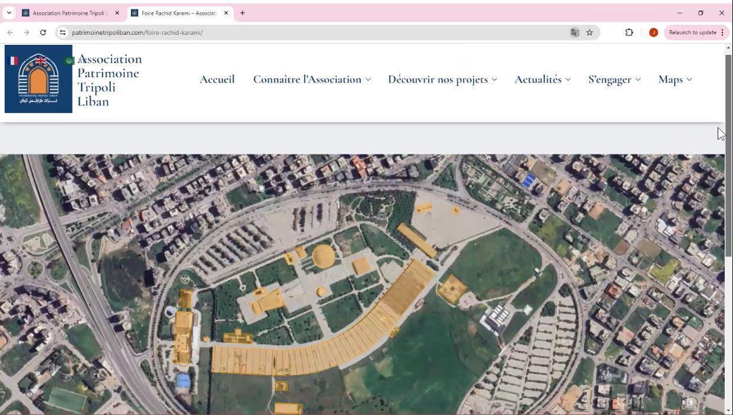
Task: Click the aerial map image of the fair
Action: point(362,284)
